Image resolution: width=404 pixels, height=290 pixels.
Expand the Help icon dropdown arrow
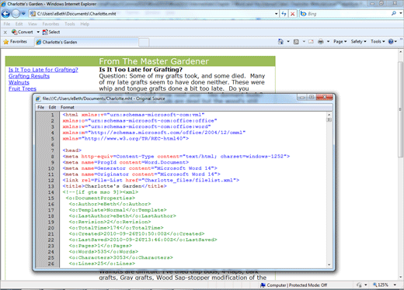(395, 42)
